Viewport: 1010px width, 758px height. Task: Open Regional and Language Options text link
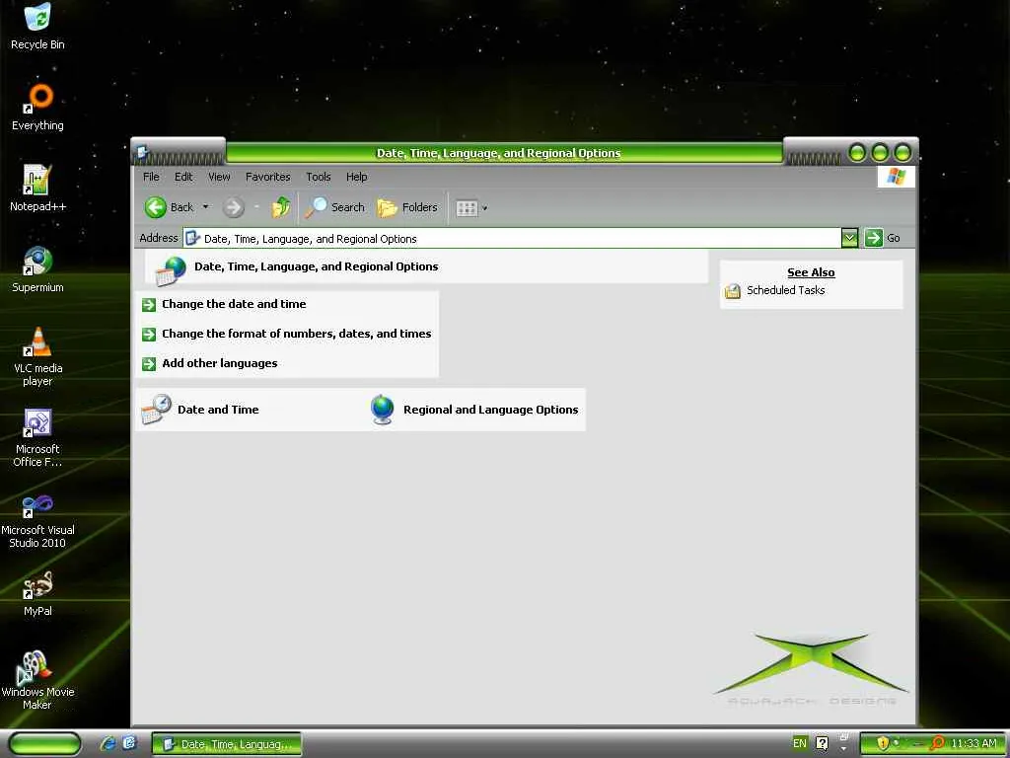click(x=491, y=410)
